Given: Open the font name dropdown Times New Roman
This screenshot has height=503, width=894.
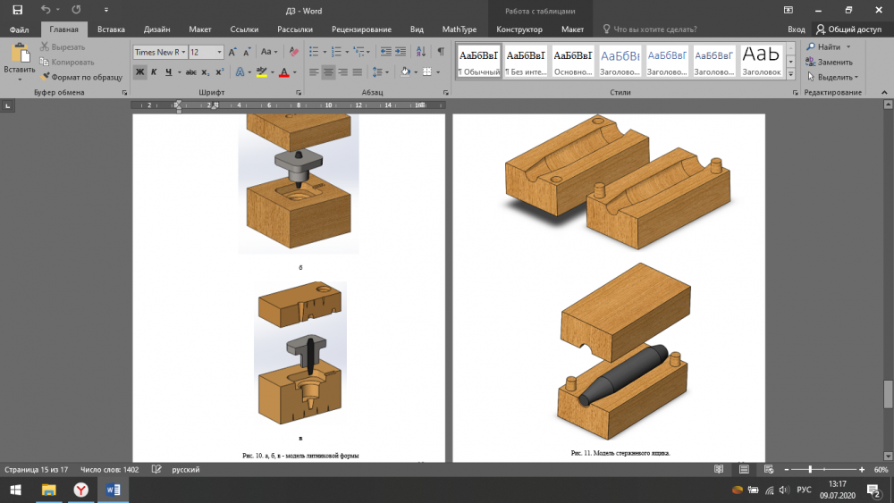Looking at the screenshot, I should 183,53.
